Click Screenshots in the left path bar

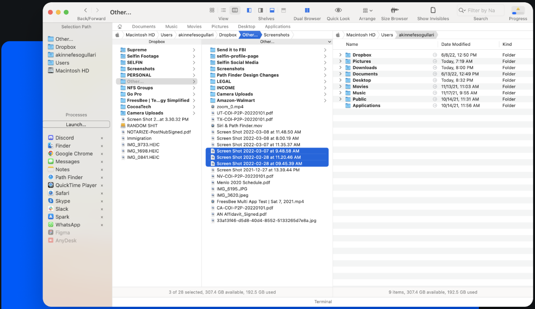tap(276, 35)
